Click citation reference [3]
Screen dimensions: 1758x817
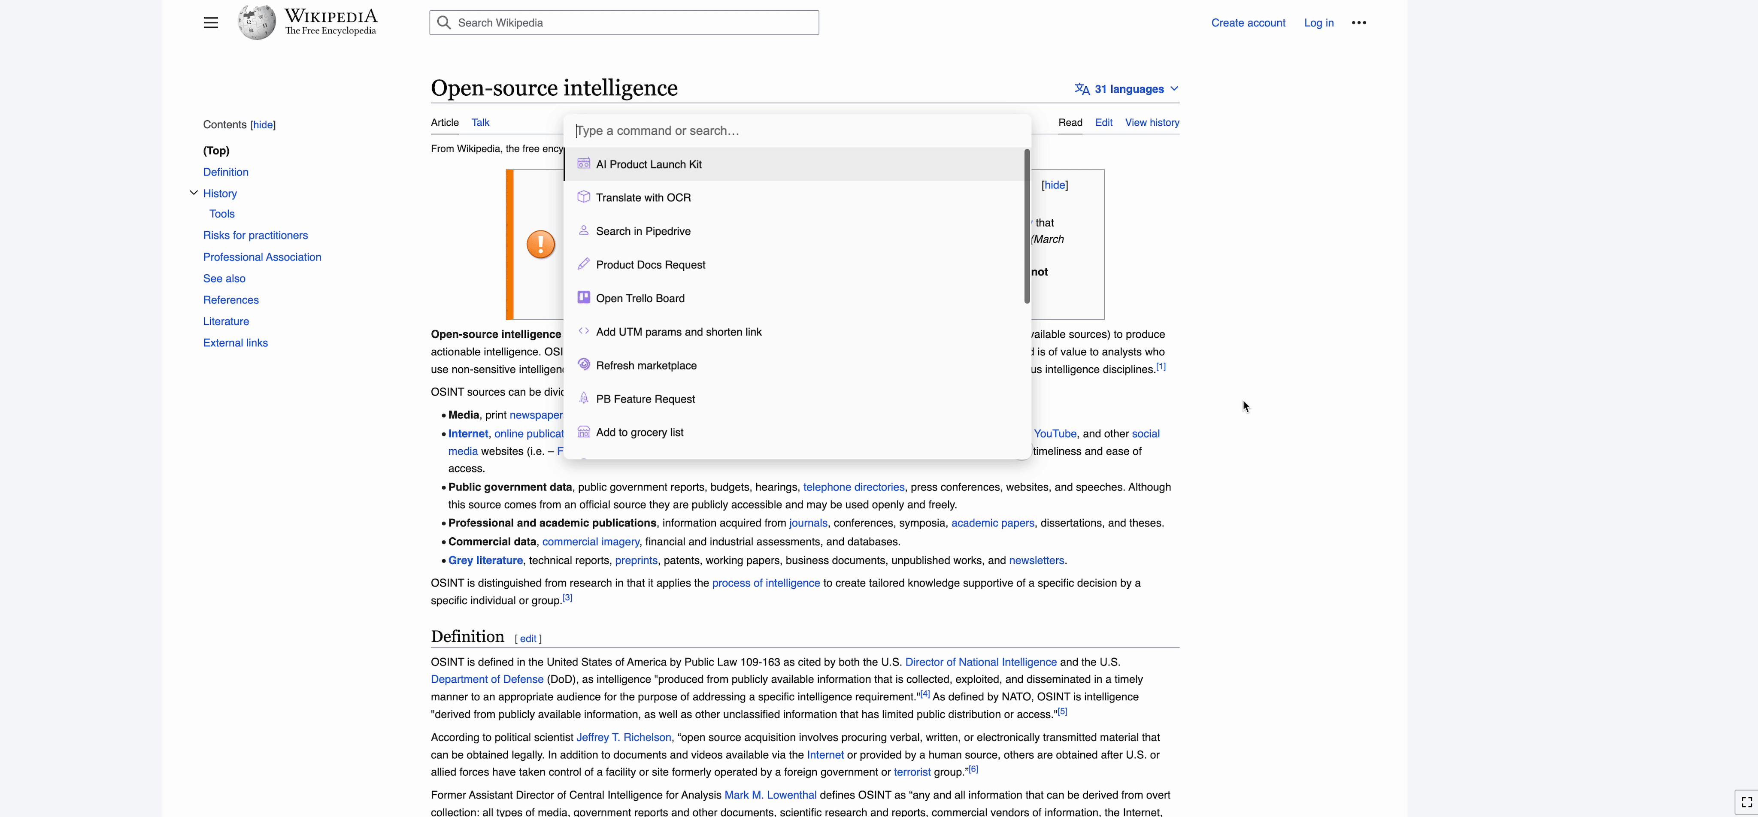click(567, 598)
